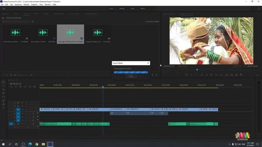
Task: Click Go to Out in Program monitor
Action: pos(221,75)
